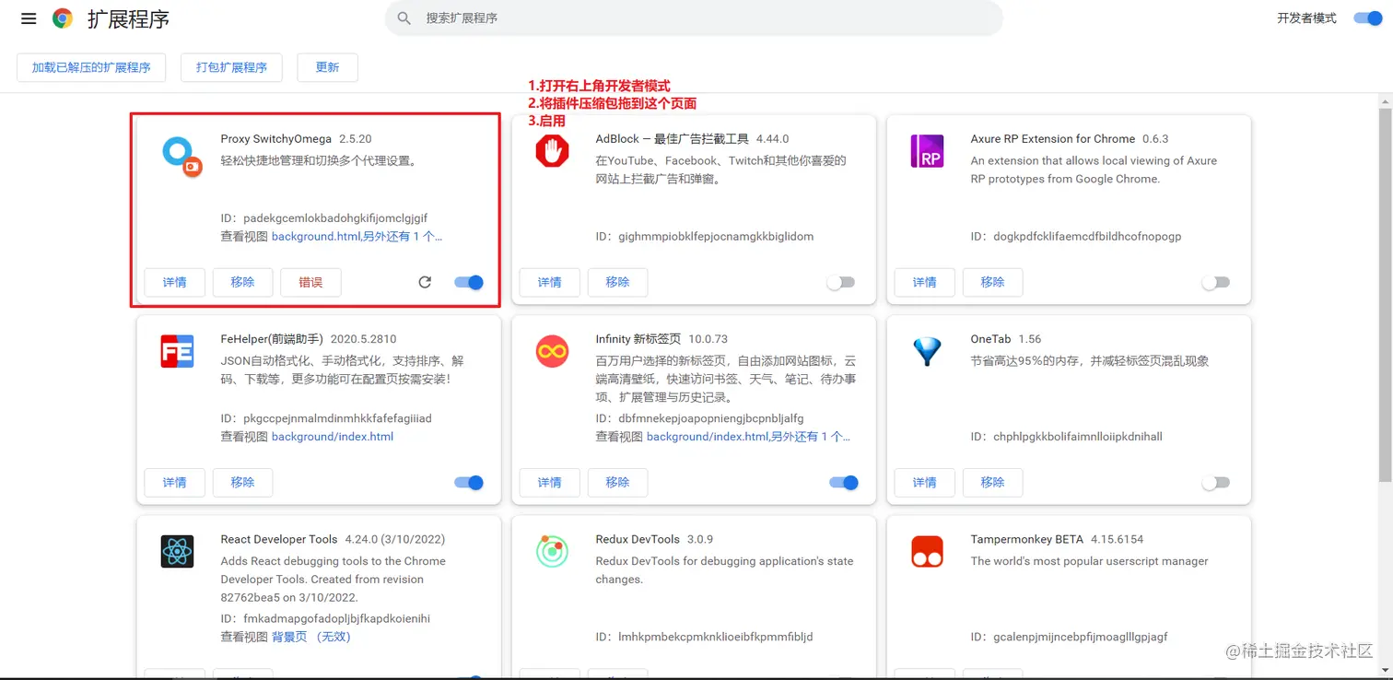Click 移除 for FeHelper

click(x=243, y=482)
